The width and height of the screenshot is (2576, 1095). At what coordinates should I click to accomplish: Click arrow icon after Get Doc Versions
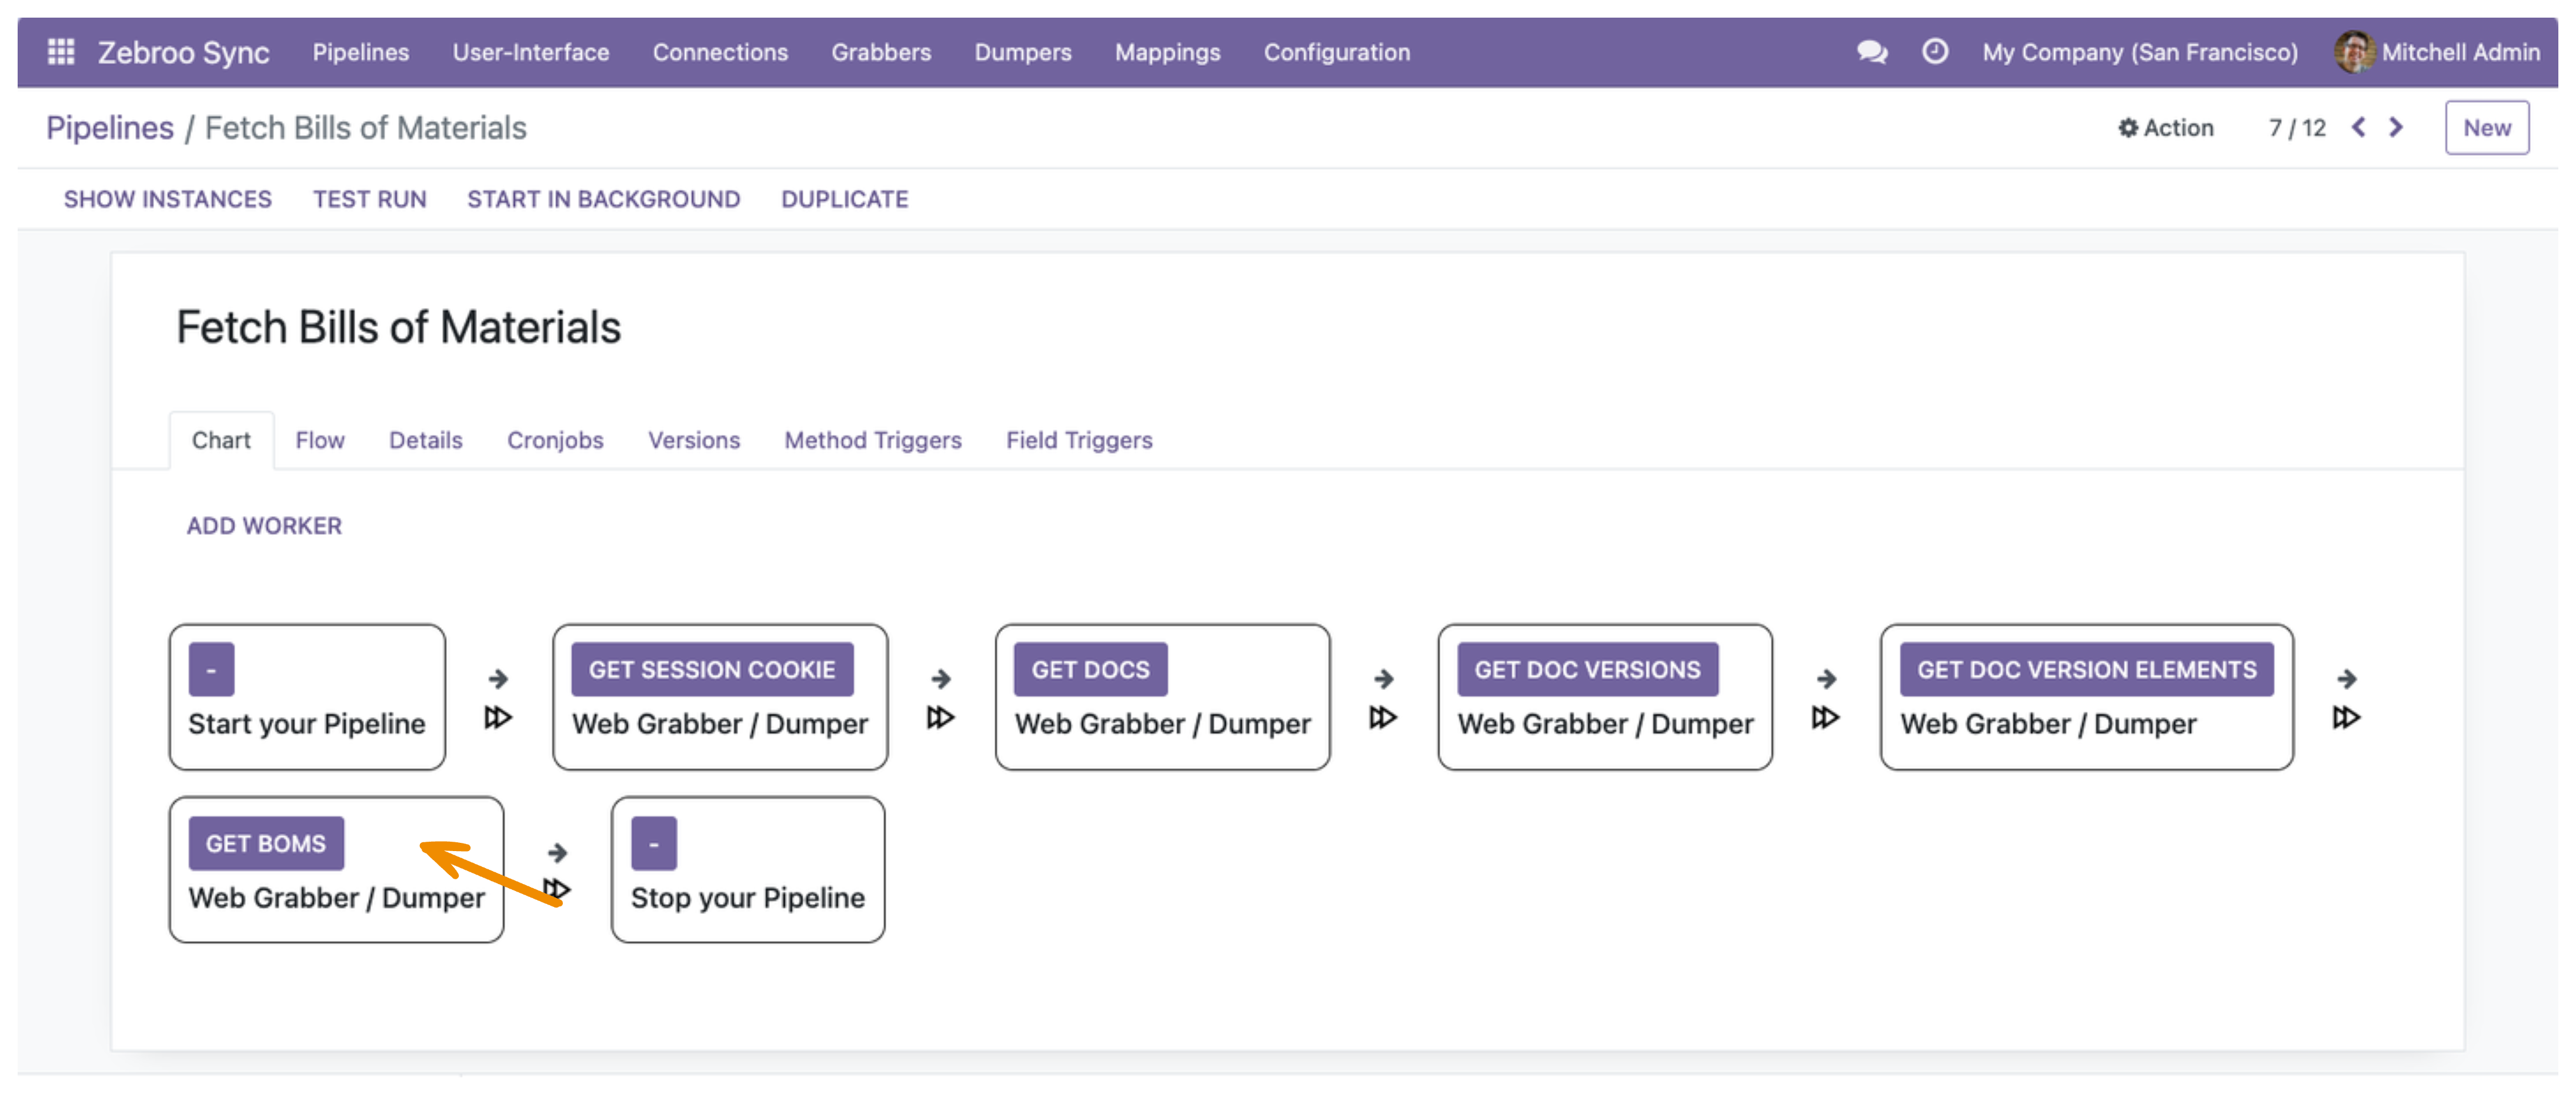[1826, 679]
